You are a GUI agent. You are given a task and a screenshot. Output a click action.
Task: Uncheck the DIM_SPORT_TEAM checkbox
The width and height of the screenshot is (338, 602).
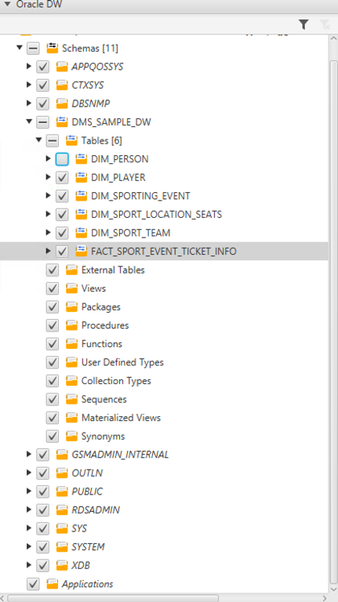click(x=62, y=233)
